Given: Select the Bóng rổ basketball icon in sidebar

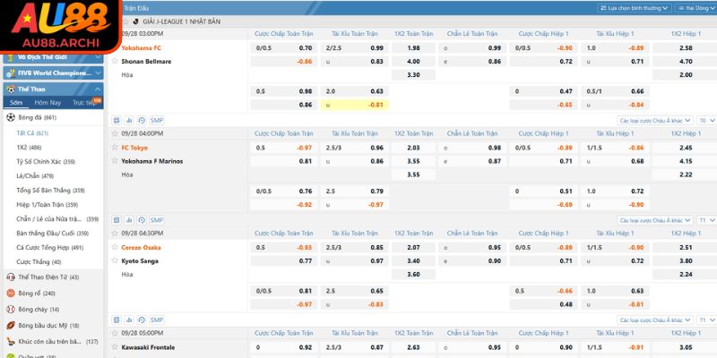Looking at the screenshot, I should pyautogui.click(x=10, y=293).
